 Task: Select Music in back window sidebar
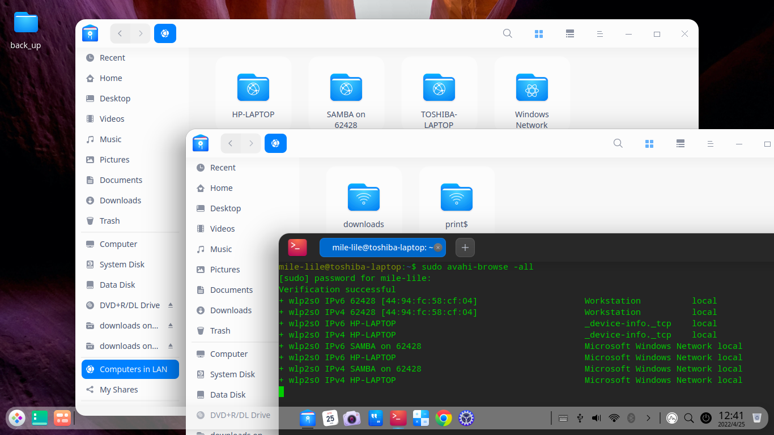[x=130, y=139]
